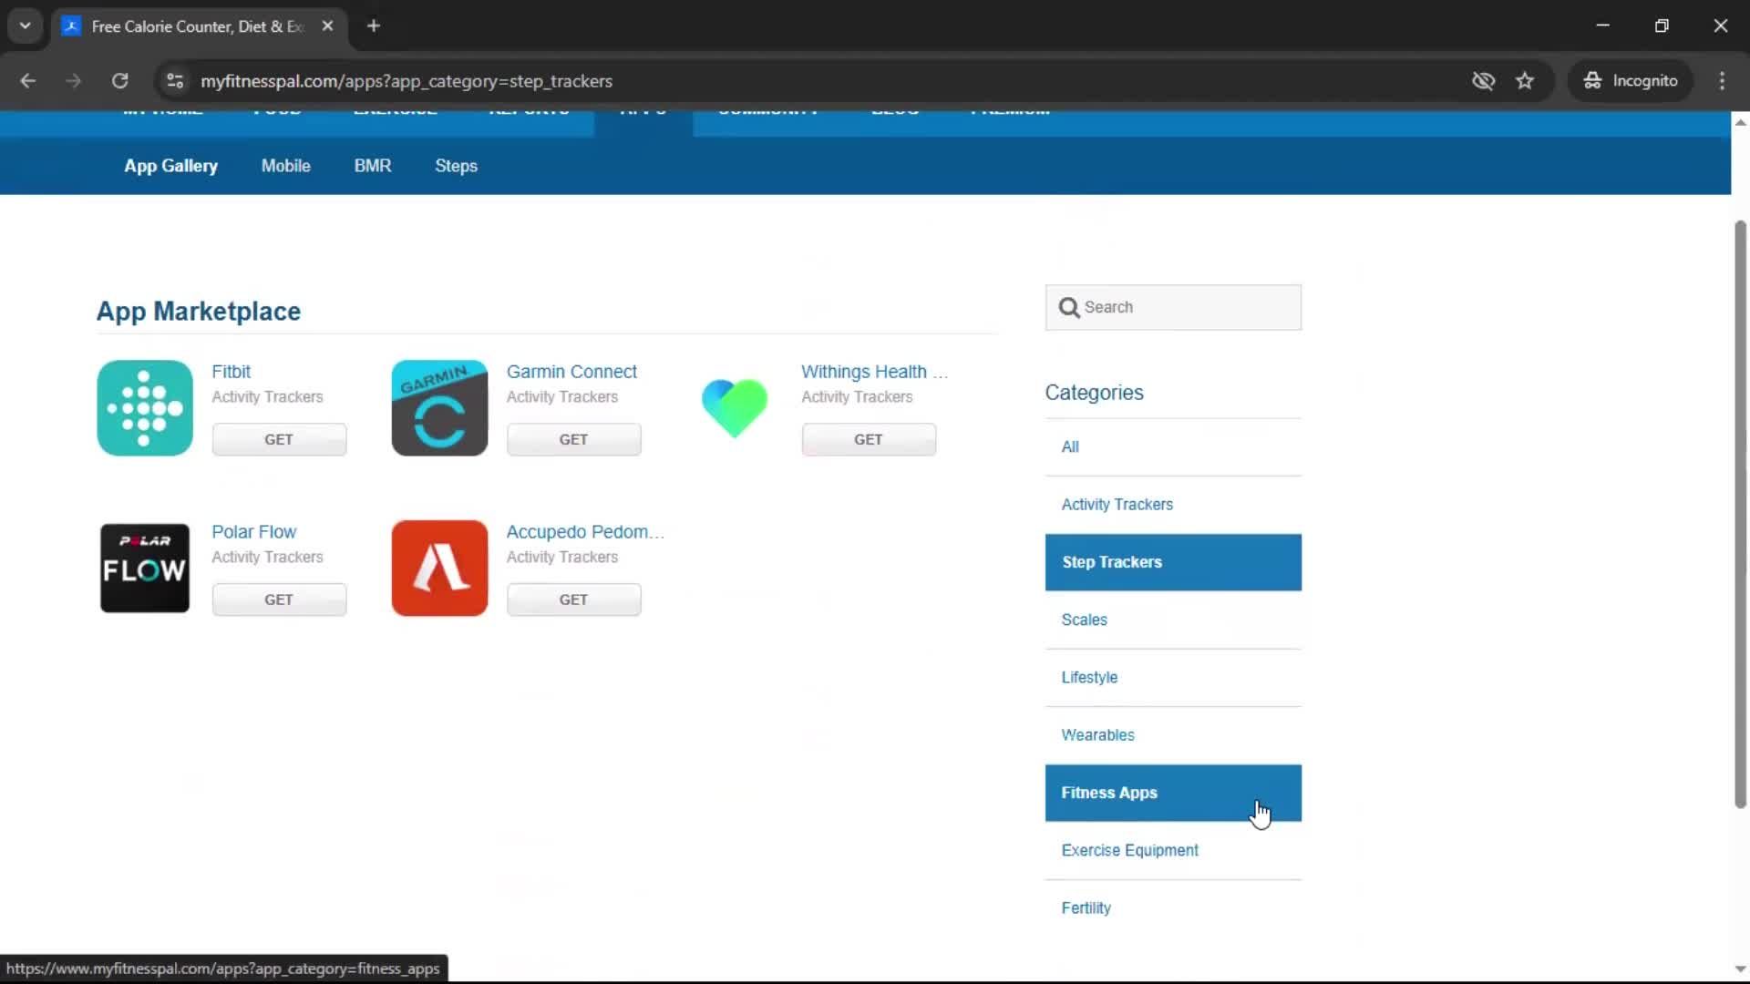Open the Accupedo Pedometer app icon

pyautogui.click(x=439, y=568)
